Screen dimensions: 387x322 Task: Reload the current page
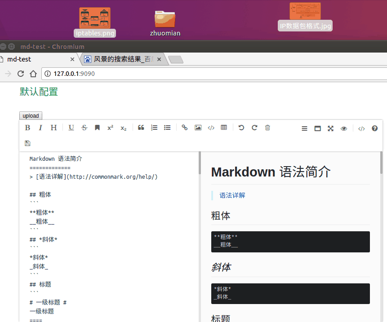click(21, 74)
